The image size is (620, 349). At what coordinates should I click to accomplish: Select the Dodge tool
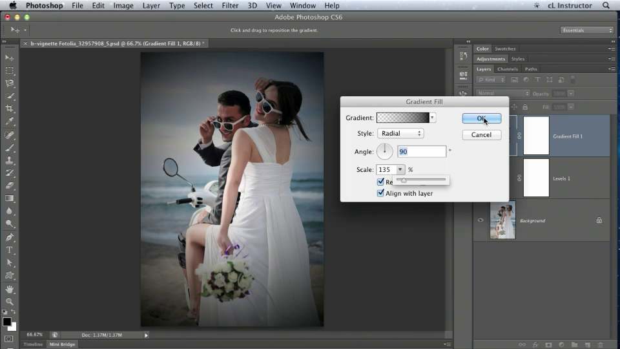[10, 224]
